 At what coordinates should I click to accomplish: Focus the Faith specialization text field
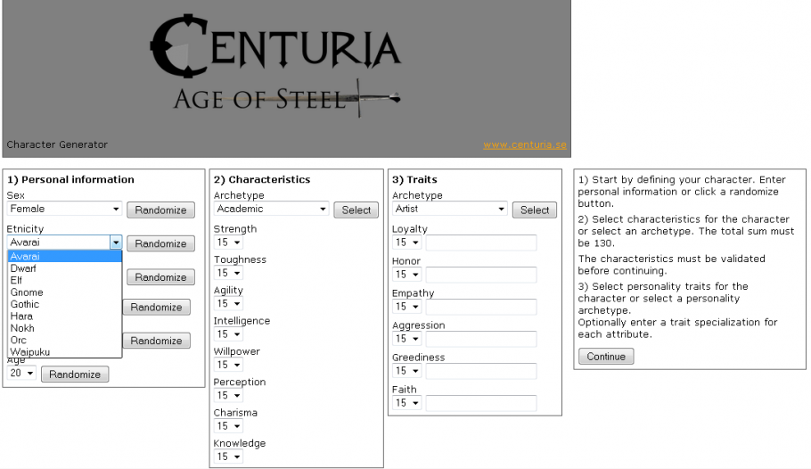click(x=481, y=403)
